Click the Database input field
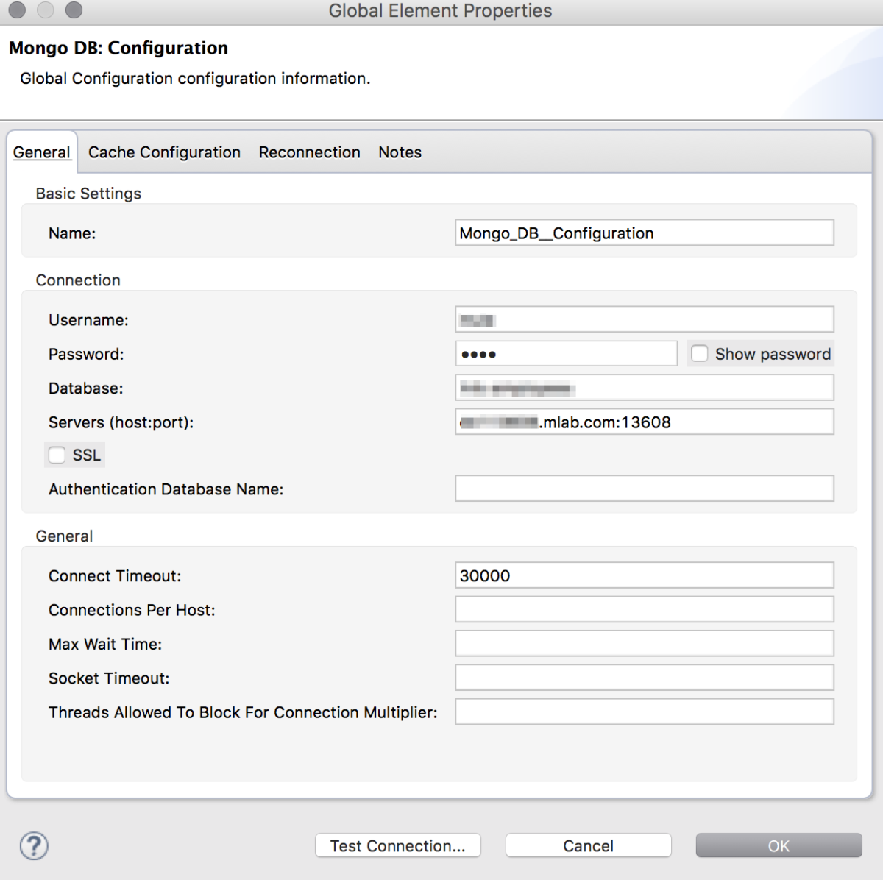Screen dimensions: 883x880 pyautogui.click(x=644, y=388)
